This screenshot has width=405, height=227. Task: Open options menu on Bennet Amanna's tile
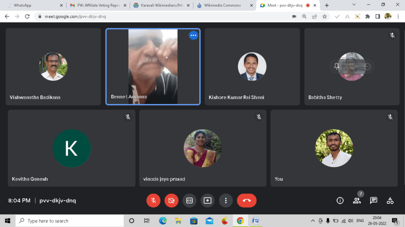(193, 35)
